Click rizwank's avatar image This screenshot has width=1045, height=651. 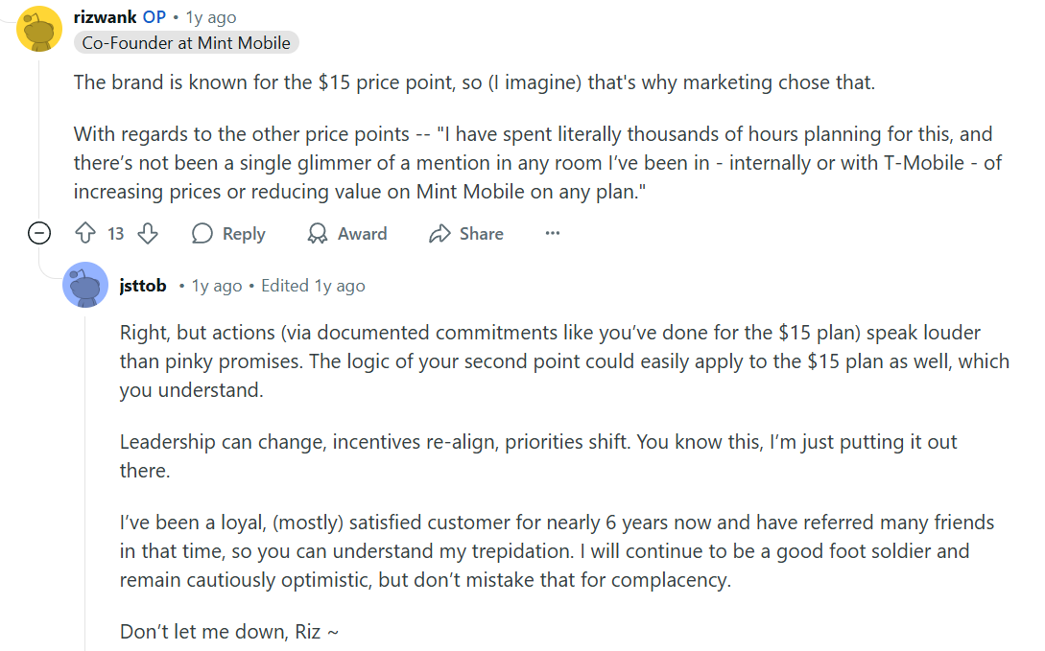(38, 29)
